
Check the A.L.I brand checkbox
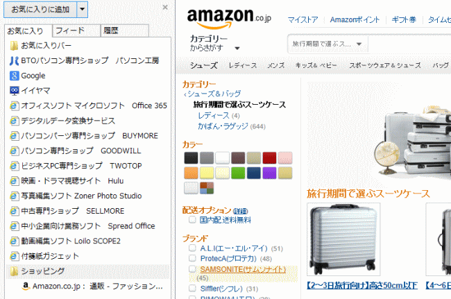(x=192, y=248)
